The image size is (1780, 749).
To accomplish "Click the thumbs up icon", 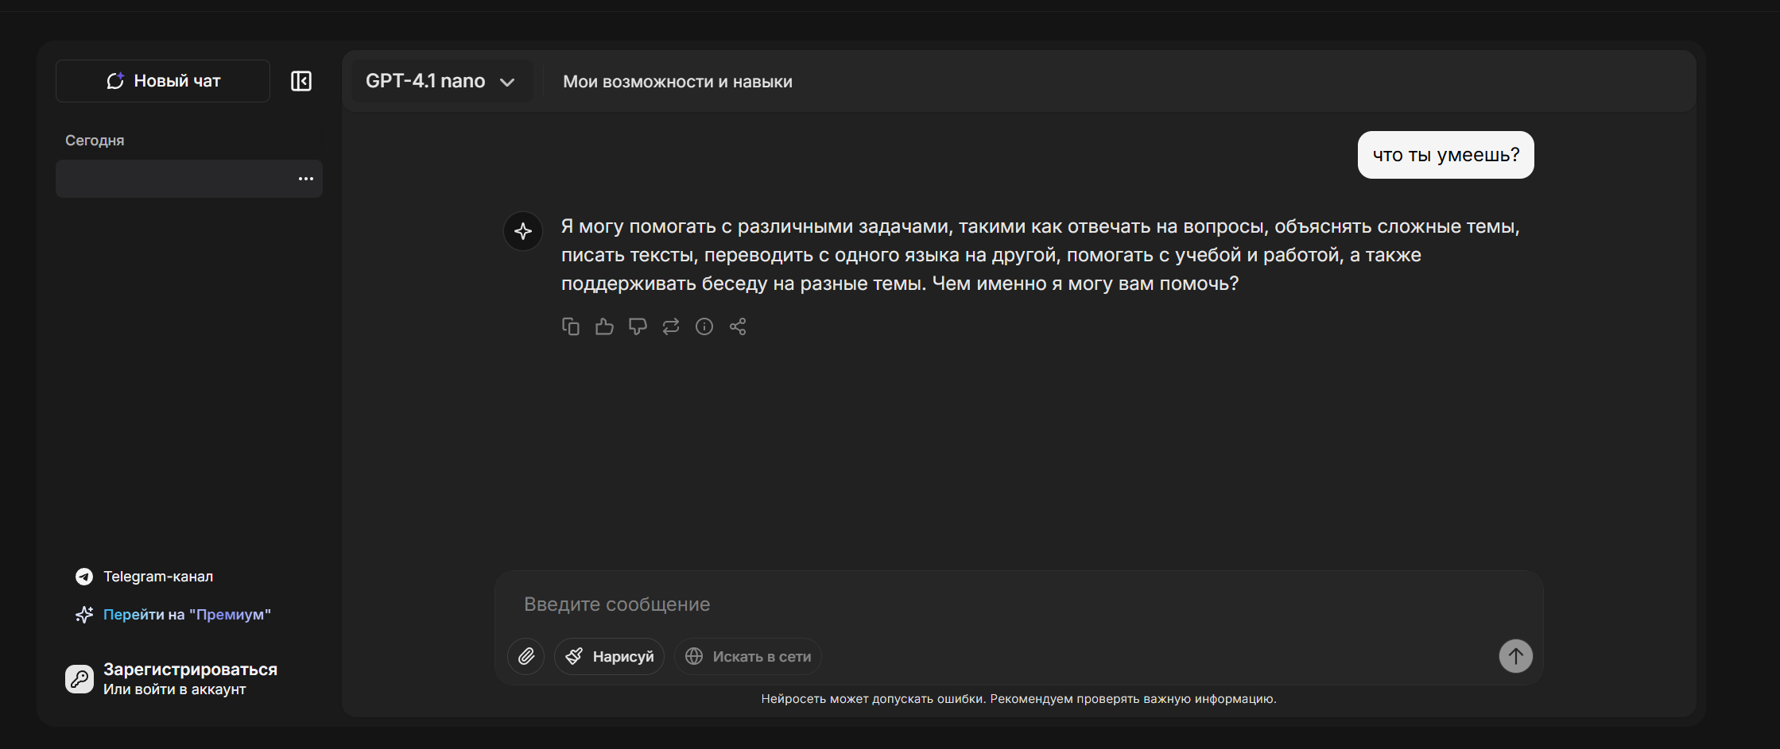I will click(604, 326).
